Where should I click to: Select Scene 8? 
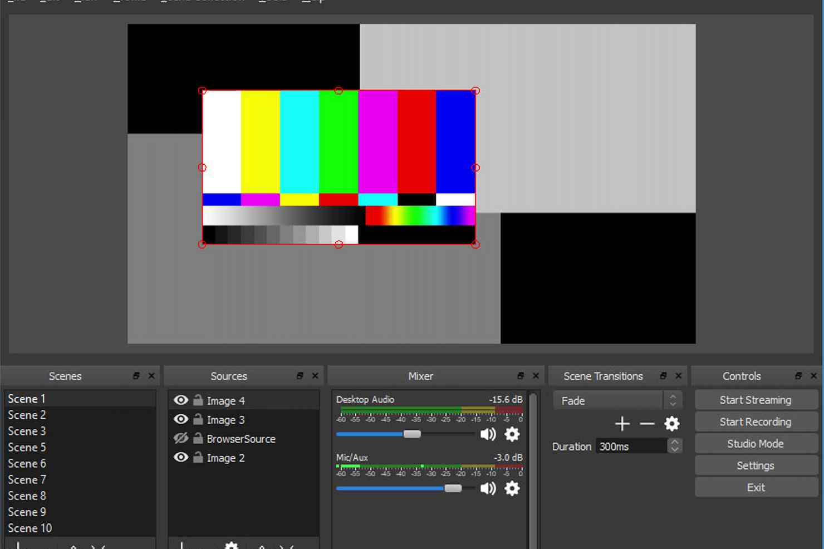point(80,496)
